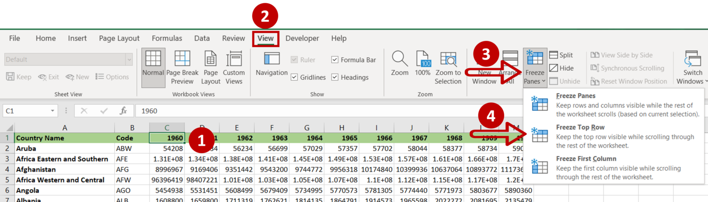
Task: Open the Name Box dropdown arrow
Action: pyautogui.click(x=53, y=111)
